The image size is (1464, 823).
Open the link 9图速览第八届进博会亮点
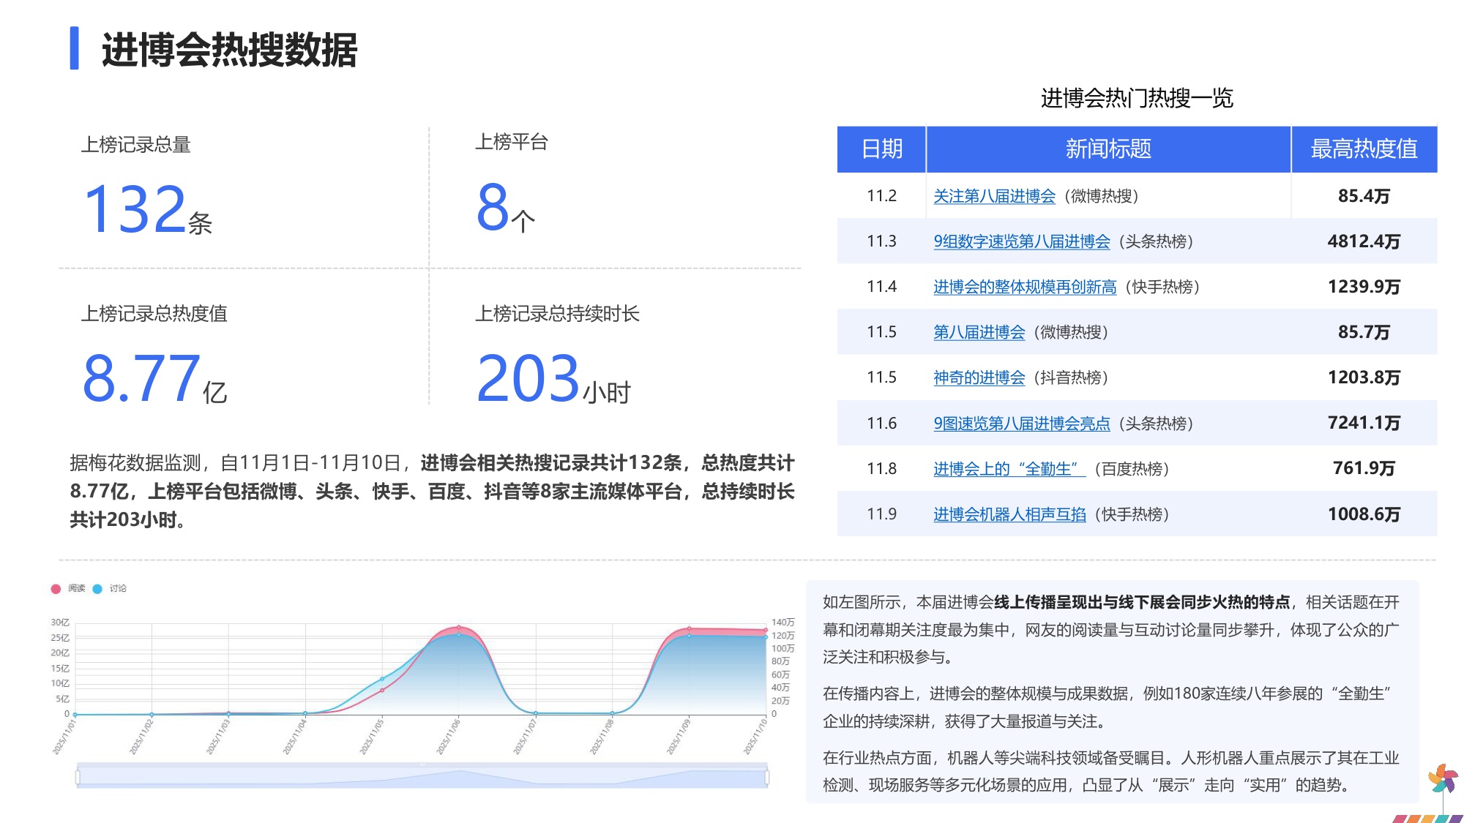pyautogui.click(x=1023, y=424)
